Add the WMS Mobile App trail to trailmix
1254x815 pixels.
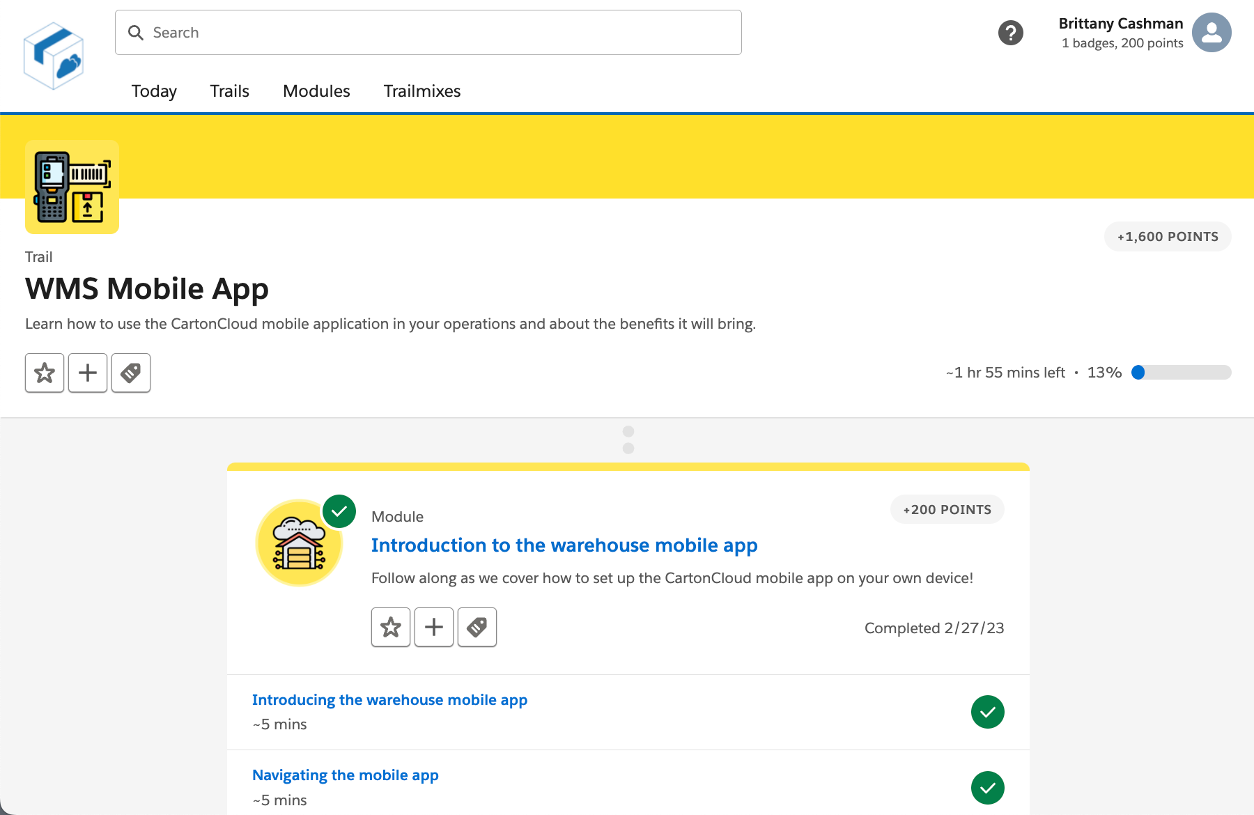88,373
